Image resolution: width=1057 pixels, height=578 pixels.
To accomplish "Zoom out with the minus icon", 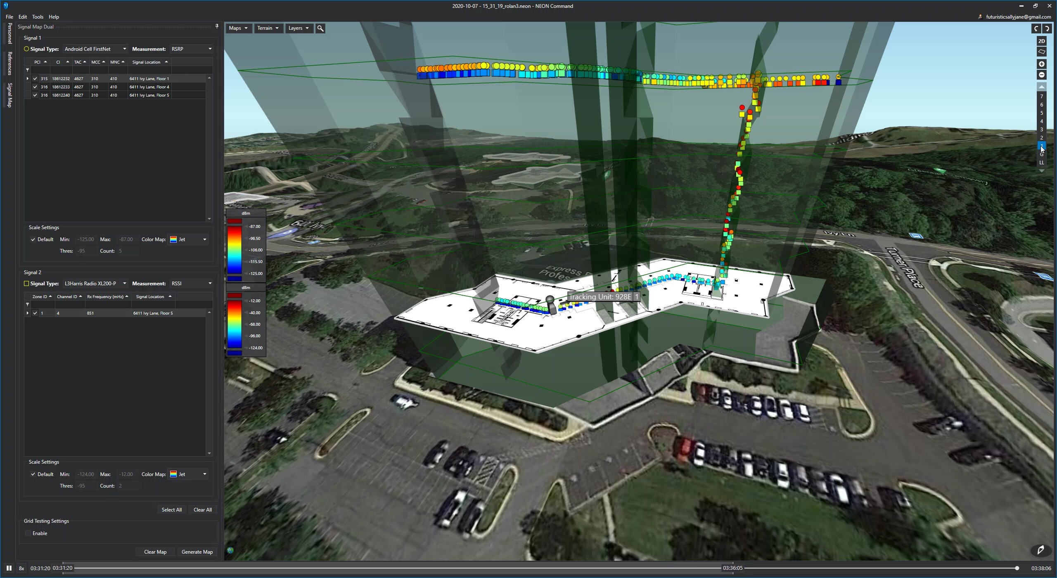I will pyautogui.click(x=1041, y=75).
